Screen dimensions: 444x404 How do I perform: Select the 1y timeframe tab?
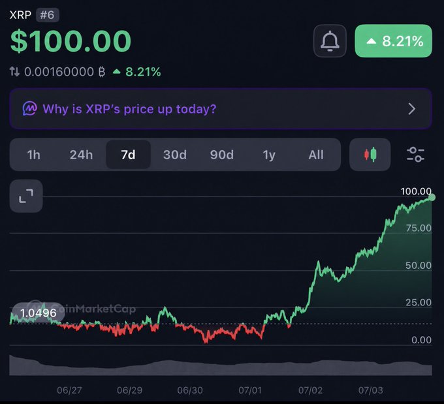pos(269,155)
